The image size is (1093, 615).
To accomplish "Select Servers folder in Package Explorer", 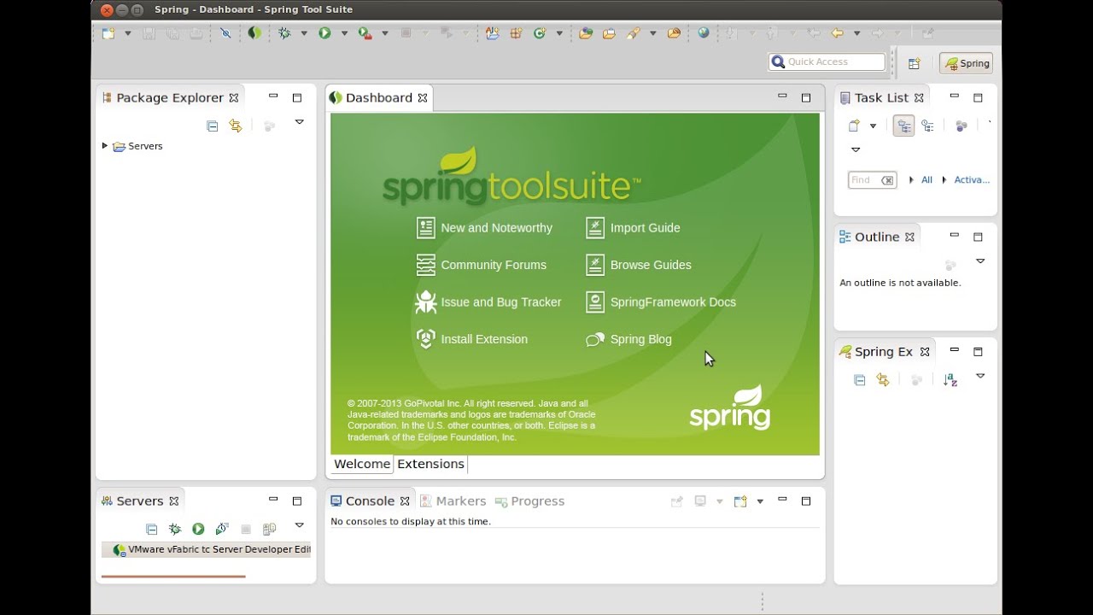I will click(x=137, y=146).
